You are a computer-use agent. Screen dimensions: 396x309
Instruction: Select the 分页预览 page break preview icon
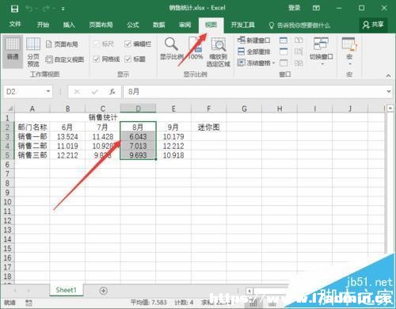click(33, 52)
